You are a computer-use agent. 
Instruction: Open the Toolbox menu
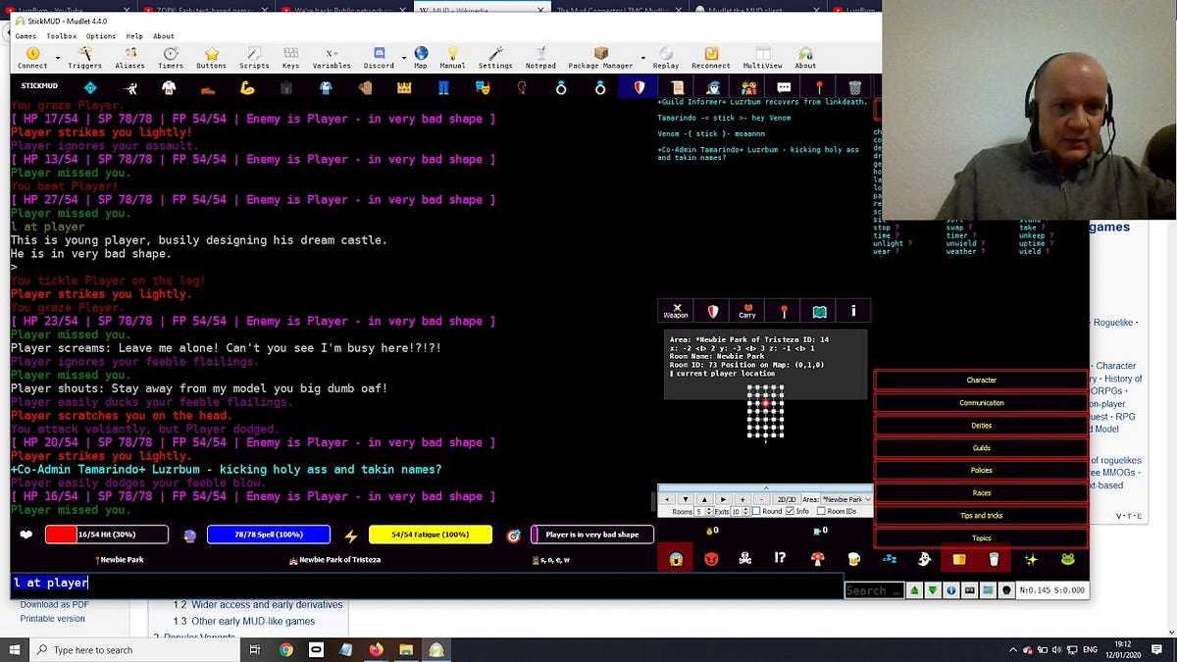click(61, 36)
